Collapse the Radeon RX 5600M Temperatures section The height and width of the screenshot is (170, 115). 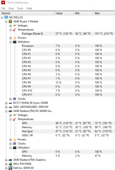pyautogui.click(x=10, y=119)
